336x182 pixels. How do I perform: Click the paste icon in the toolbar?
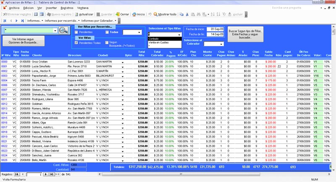[x=193, y=14]
